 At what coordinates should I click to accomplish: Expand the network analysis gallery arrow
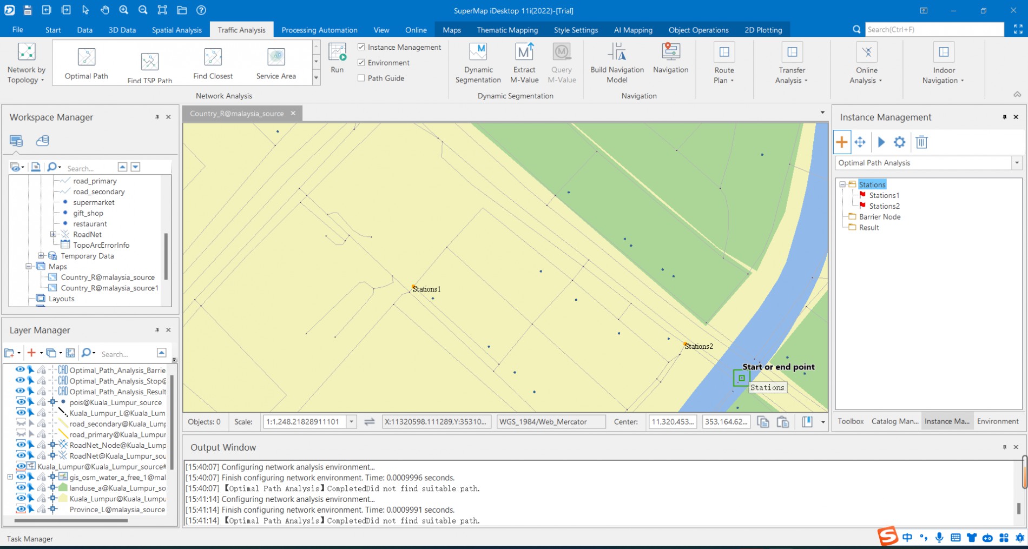point(316,78)
